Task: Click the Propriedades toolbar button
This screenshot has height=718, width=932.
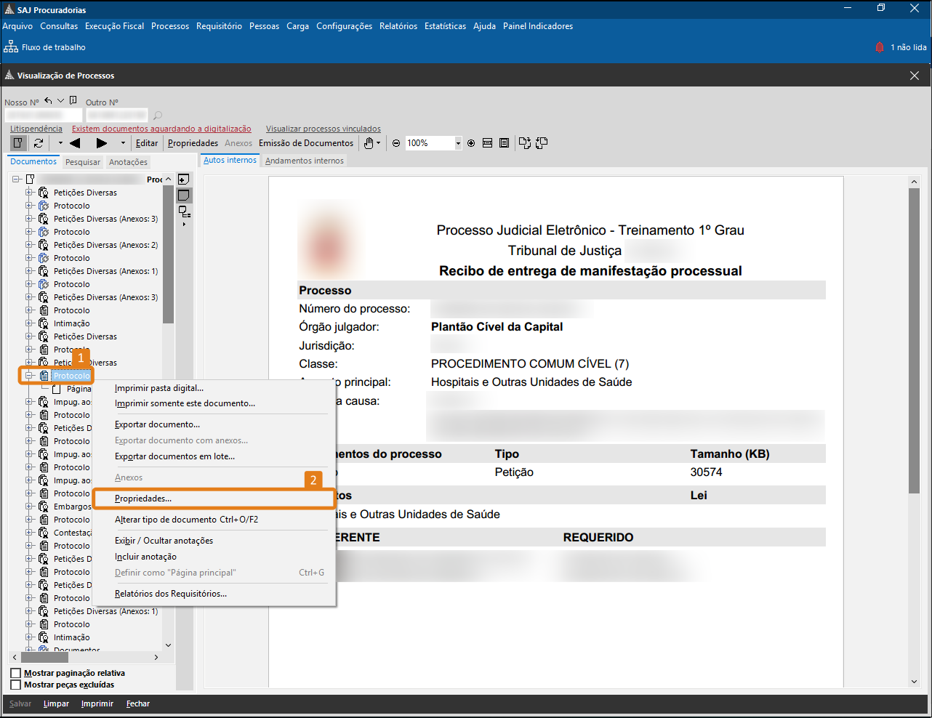Action: 193,143
